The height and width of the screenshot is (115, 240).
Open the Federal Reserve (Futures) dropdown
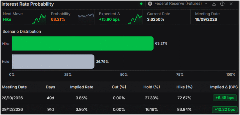coord(177,4)
